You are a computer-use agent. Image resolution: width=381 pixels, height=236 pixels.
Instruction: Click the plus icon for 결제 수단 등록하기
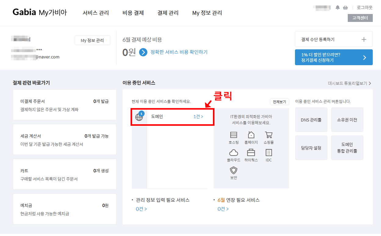coord(364,39)
